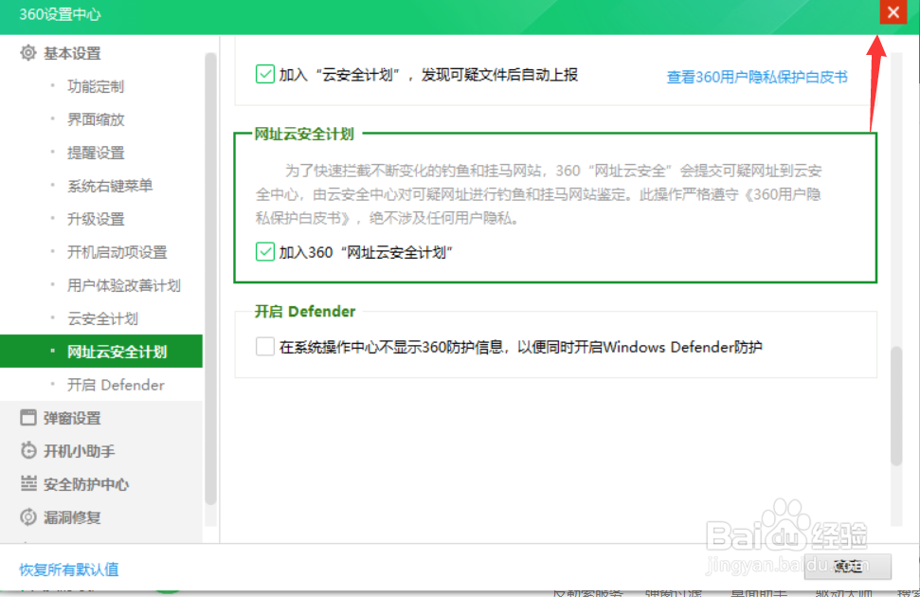
Task: Open 升级设置 section
Action: click(x=95, y=219)
